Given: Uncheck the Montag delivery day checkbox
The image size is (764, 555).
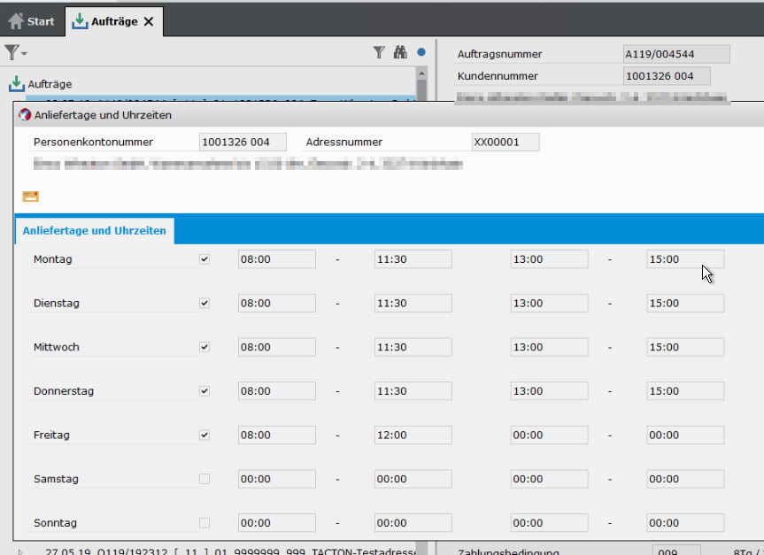Looking at the screenshot, I should click(x=205, y=259).
